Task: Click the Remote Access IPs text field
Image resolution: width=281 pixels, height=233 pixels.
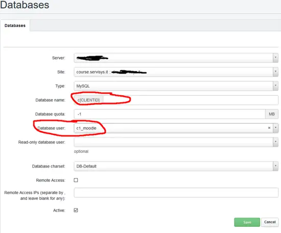Action: point(176,193)
